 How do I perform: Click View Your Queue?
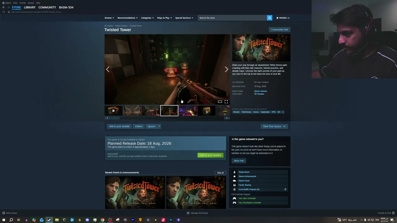coord(274,126)
